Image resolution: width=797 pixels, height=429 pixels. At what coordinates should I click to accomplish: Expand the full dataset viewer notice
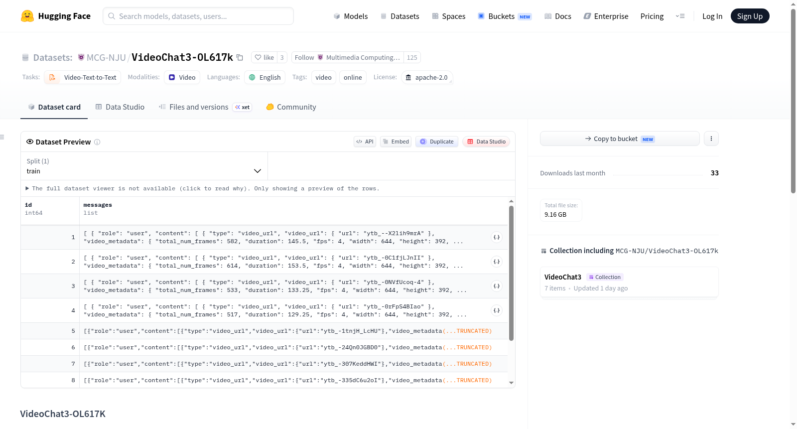202,188
